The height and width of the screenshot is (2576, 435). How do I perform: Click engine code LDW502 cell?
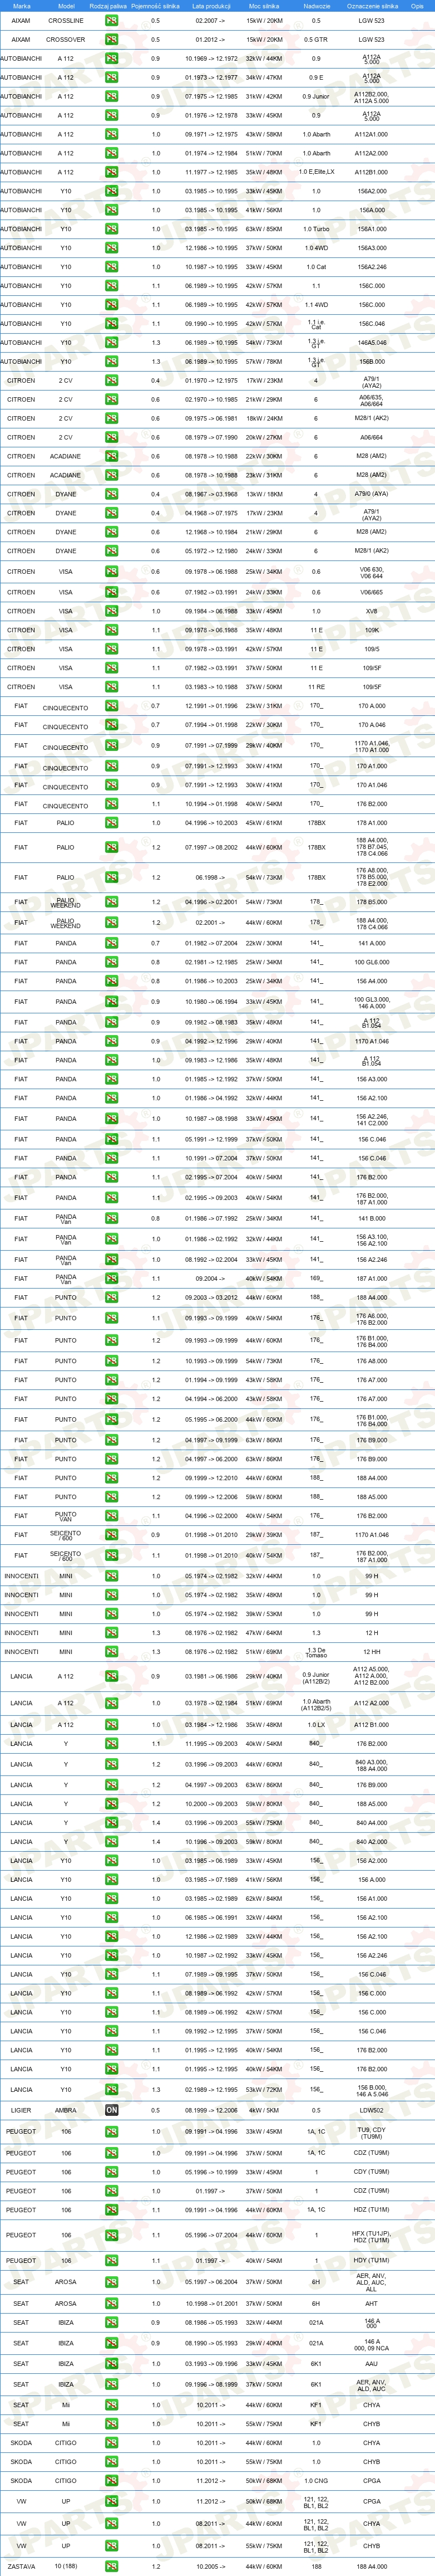point(372,2110)
